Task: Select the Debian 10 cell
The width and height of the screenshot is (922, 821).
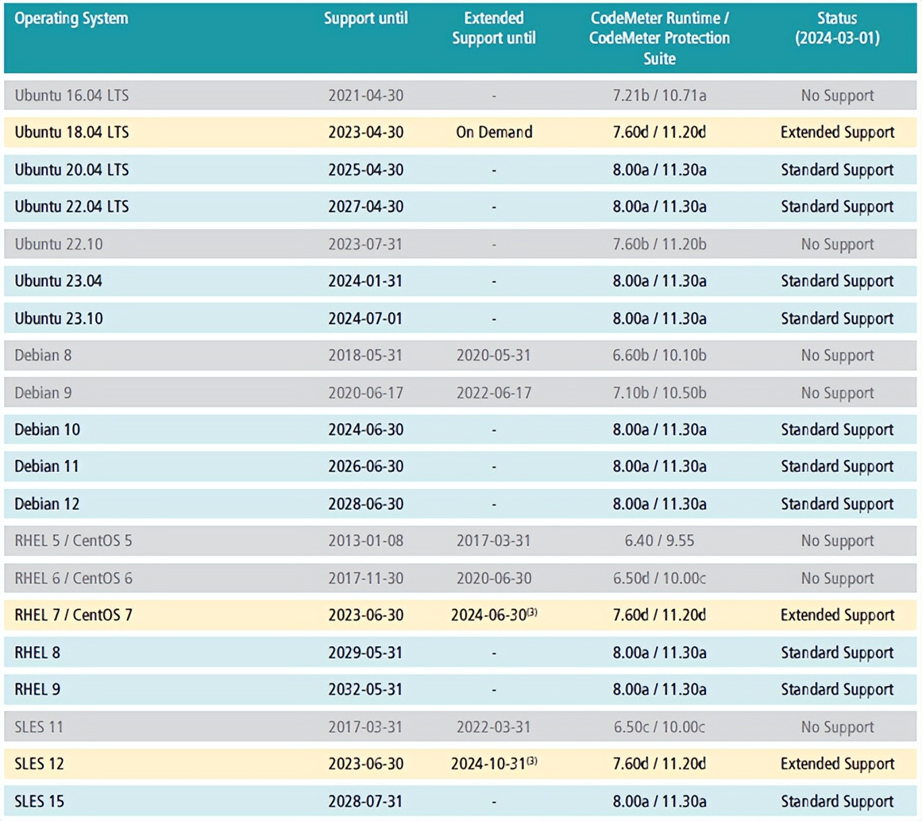Action: point(47,429)
